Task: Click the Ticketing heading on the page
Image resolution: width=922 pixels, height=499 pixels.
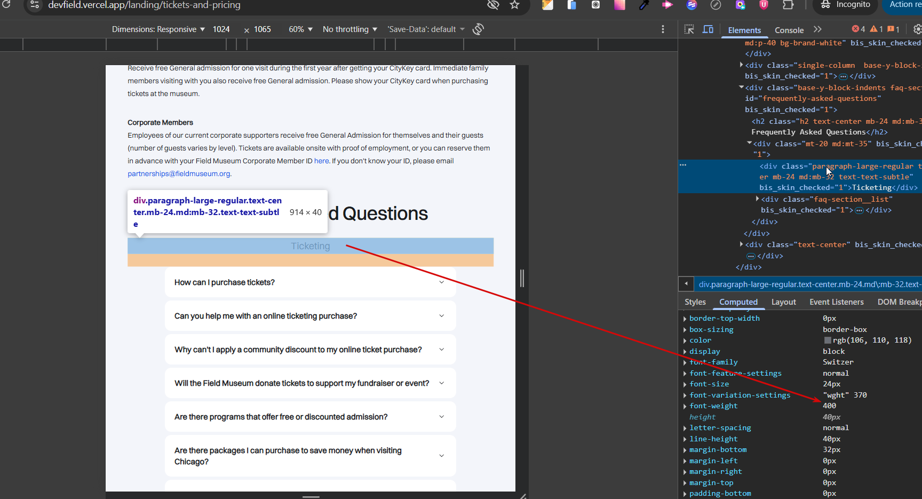Action: tap(311, 246)
